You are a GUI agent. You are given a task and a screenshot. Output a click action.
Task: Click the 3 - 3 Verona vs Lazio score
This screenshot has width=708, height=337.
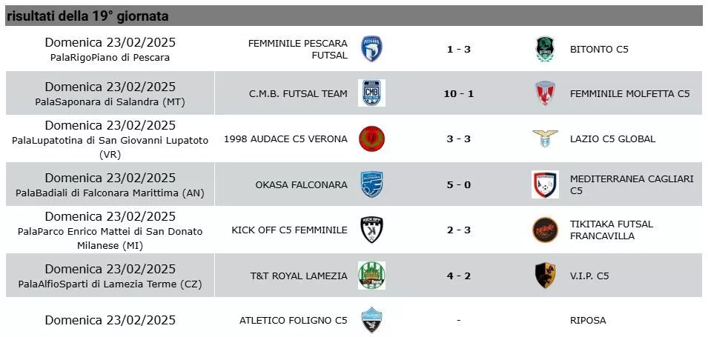pos(459,139)
